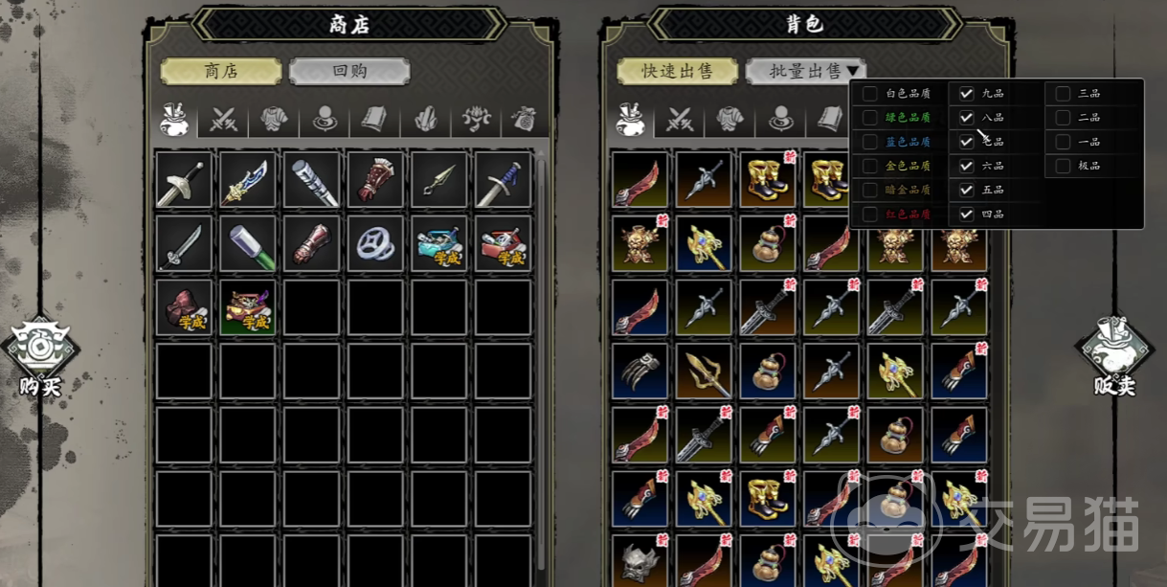This screenshot has width=1167, height=587.
Task: Enable the 白色品质 quality checkbox
Action: [869, 93]
